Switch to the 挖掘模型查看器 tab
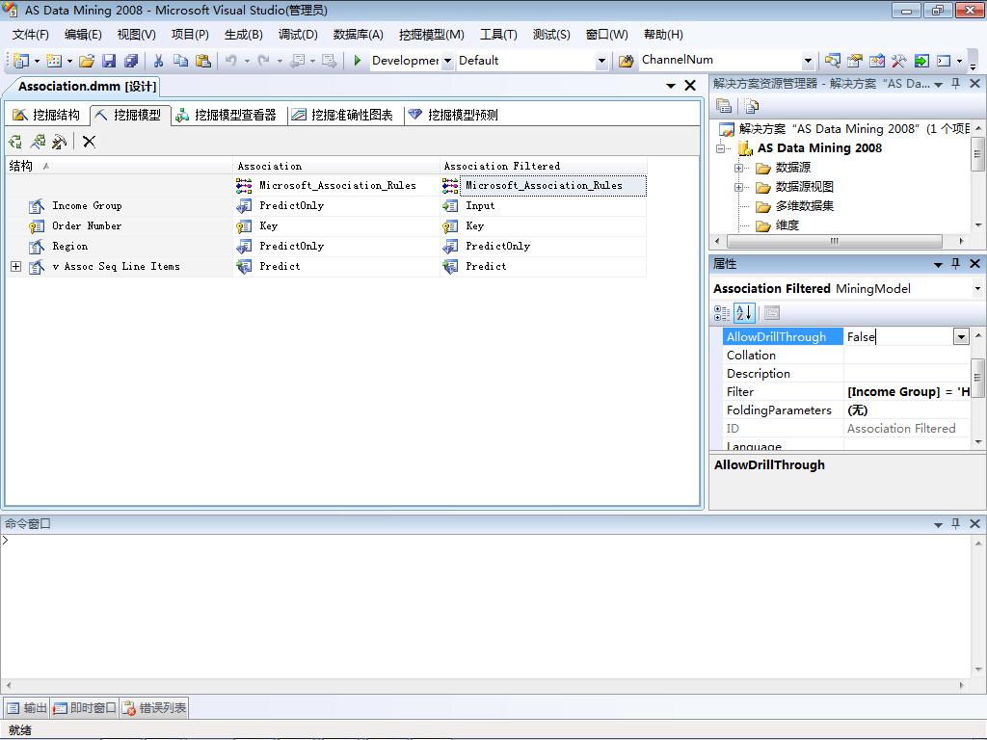The height and width of the screenshot is (740, 987). point(226,115)
